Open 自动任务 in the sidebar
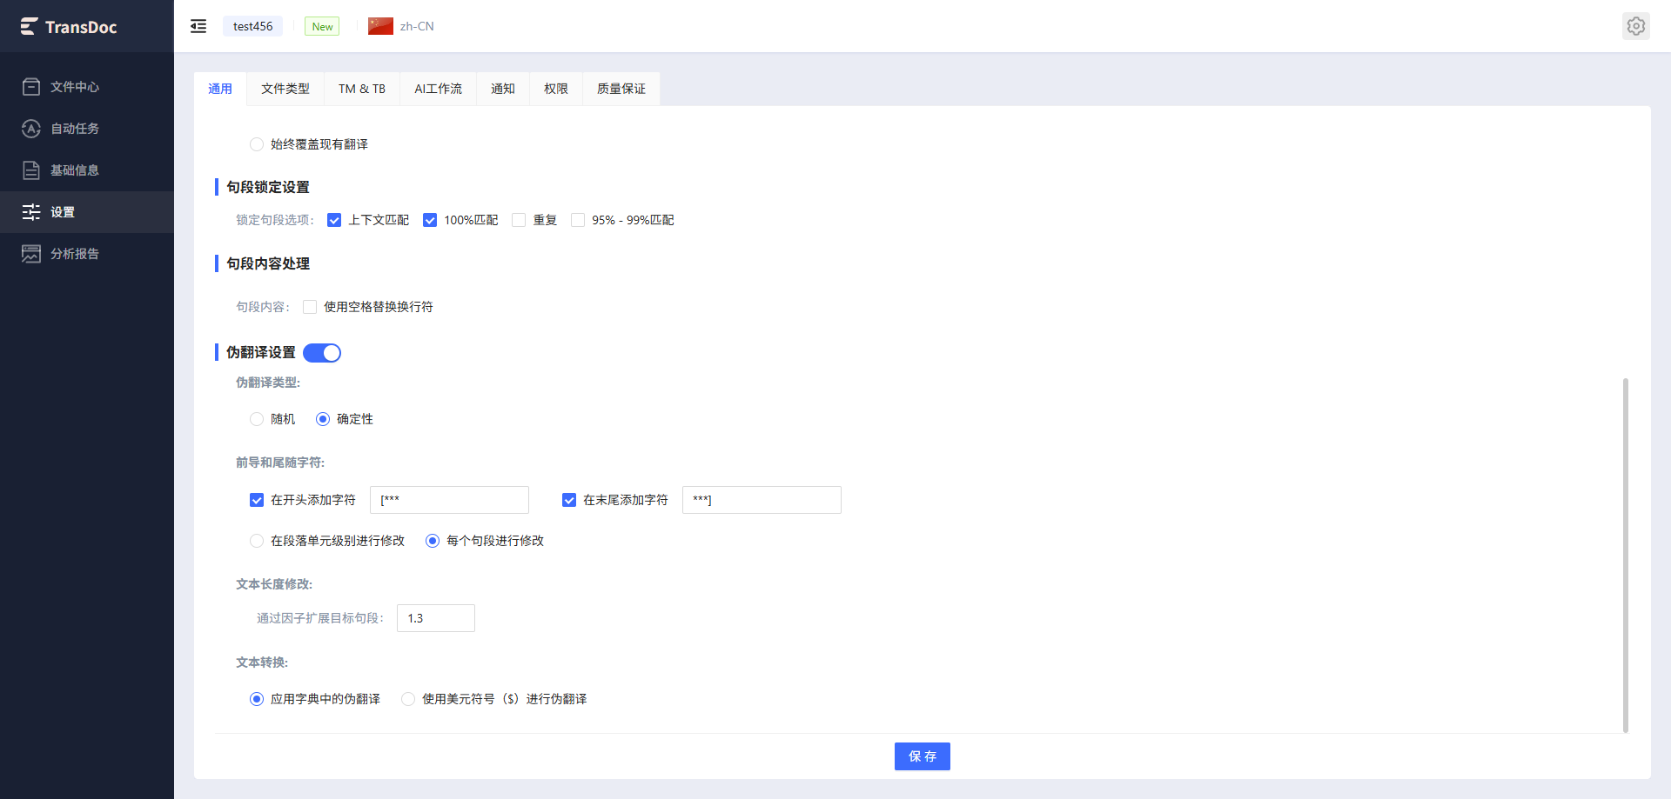The height and width of the screenshot is (799, 1671). (x=87, y=129)
